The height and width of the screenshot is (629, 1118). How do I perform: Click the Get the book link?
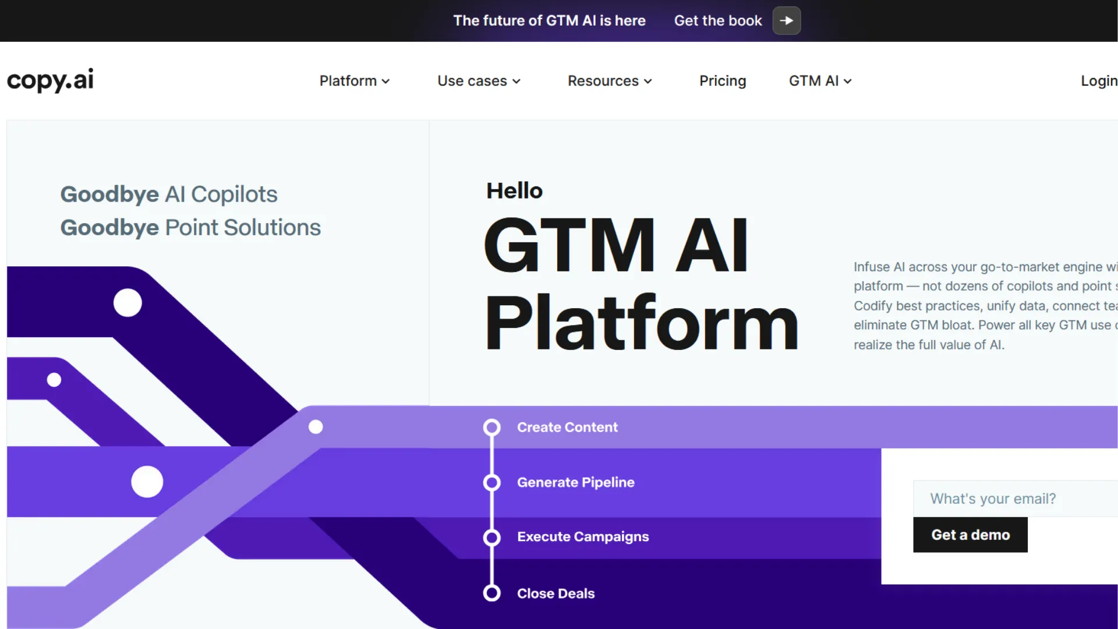click(x=717, y=21)
